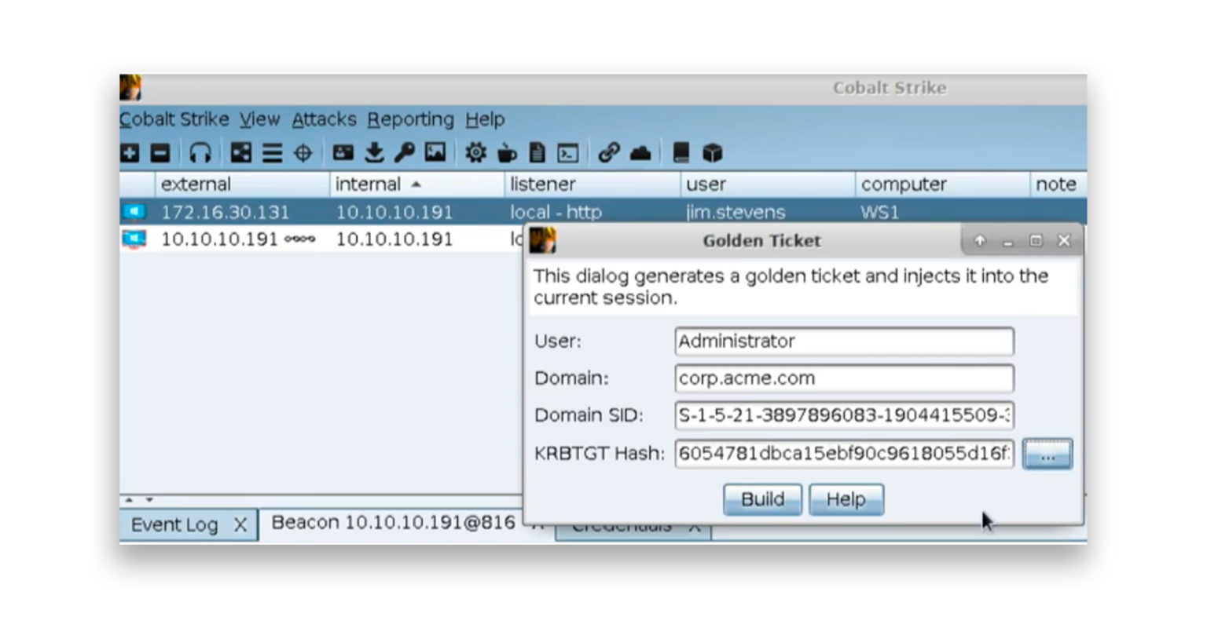The height and width of the screenshot is (617, 1207).
Task: Click the disconnect icon in the toolbar
Action: point(162,153)
